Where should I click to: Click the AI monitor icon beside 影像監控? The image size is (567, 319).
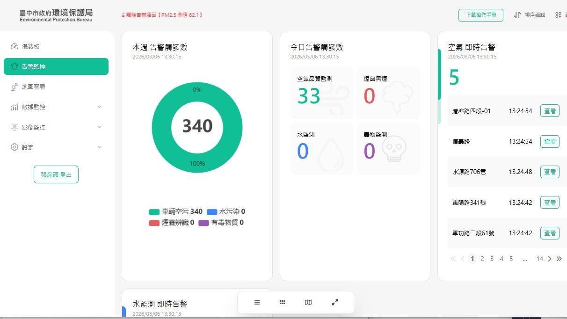pos(15,127)
